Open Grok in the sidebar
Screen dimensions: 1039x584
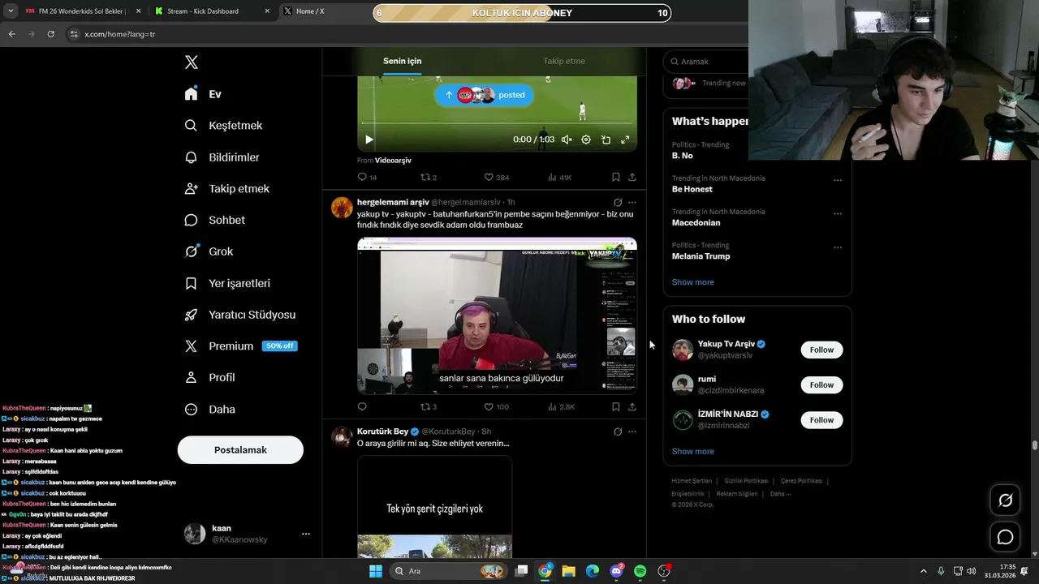(x=209, y=251)
